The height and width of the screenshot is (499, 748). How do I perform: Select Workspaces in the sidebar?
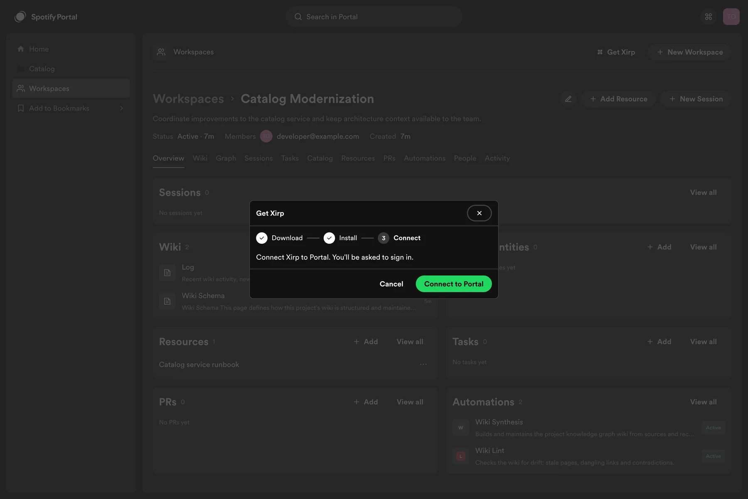tap(71, 89)
